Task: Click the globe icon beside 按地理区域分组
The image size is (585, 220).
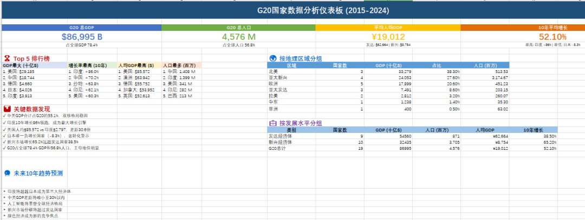Action: 272,58
